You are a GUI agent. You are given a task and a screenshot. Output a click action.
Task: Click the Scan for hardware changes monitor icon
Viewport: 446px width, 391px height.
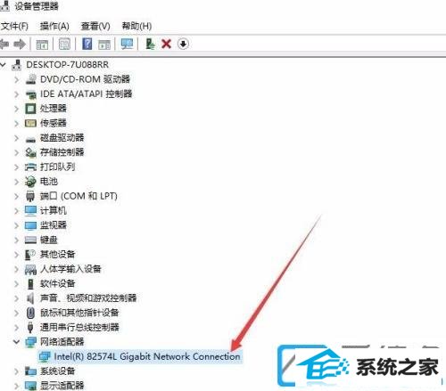click(127, 45)
